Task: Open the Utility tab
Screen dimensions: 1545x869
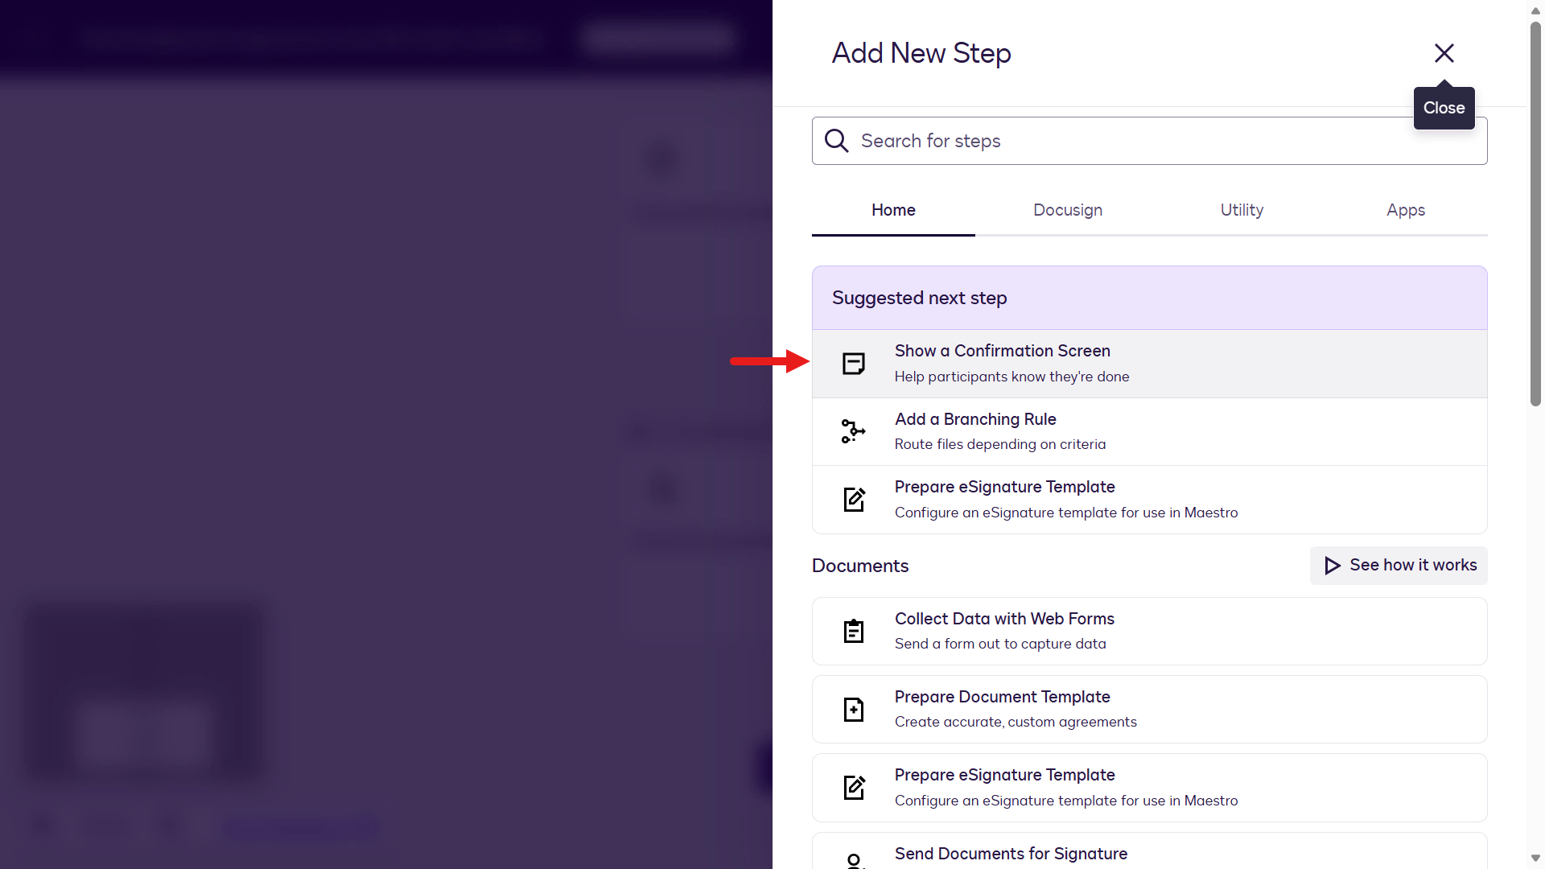Action: click(1242, 210)
